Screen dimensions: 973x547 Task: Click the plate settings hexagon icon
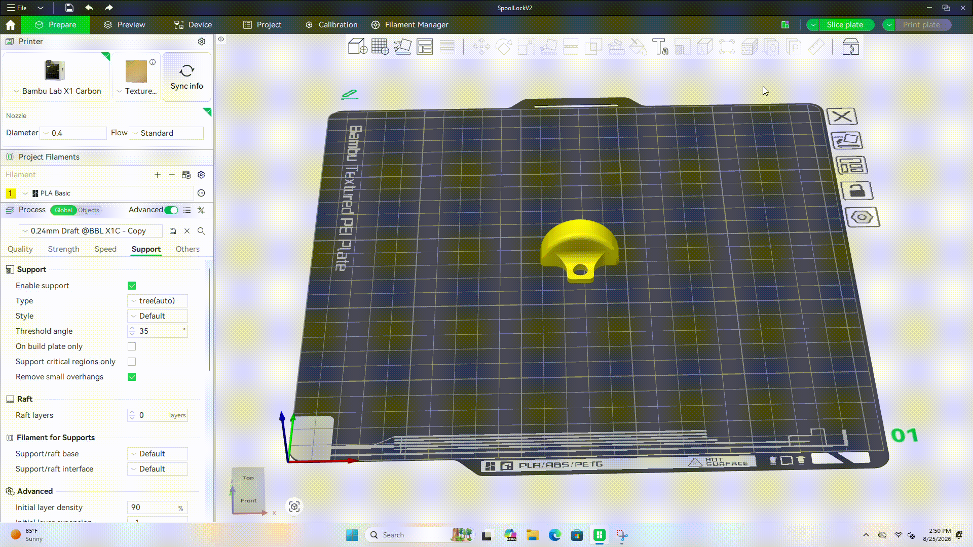(x=862, y=217)
